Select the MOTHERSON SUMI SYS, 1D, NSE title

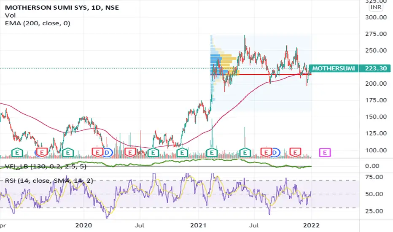tap(62, 8)
